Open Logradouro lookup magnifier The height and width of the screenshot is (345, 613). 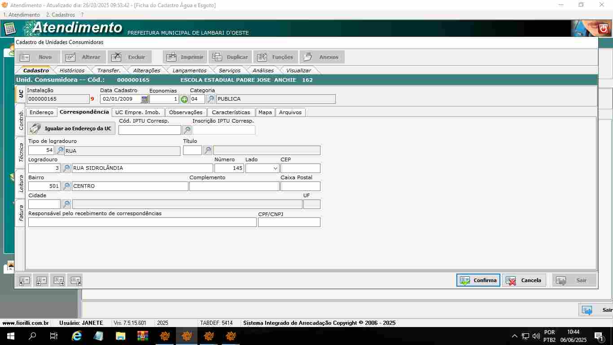[x=66, y=168]
